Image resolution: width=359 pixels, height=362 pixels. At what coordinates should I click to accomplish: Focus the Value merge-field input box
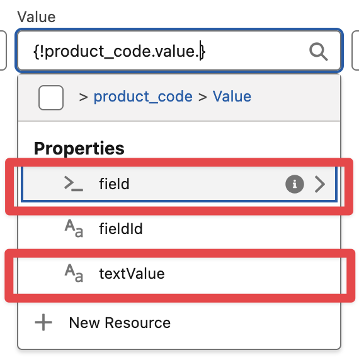179,50
